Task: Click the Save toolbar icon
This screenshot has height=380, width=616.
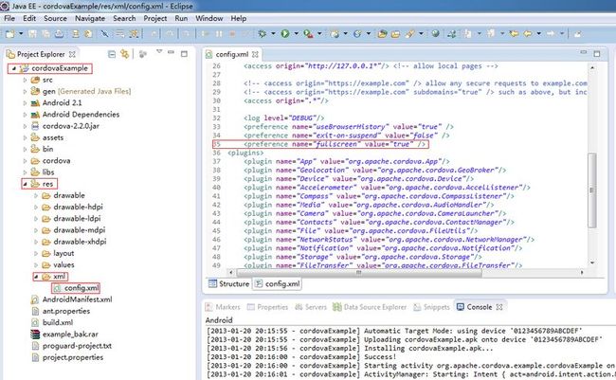Action: (32, 34)
